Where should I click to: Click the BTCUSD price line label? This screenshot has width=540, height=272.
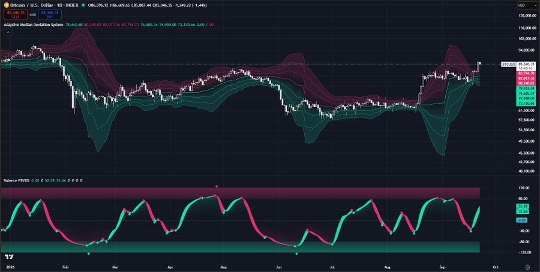pos(508,64)
